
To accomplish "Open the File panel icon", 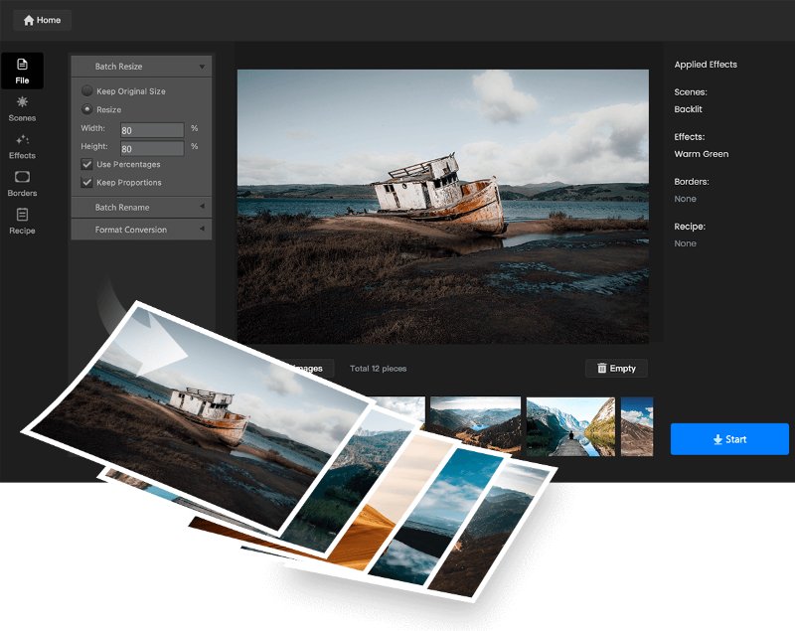I will click(22, 65).
